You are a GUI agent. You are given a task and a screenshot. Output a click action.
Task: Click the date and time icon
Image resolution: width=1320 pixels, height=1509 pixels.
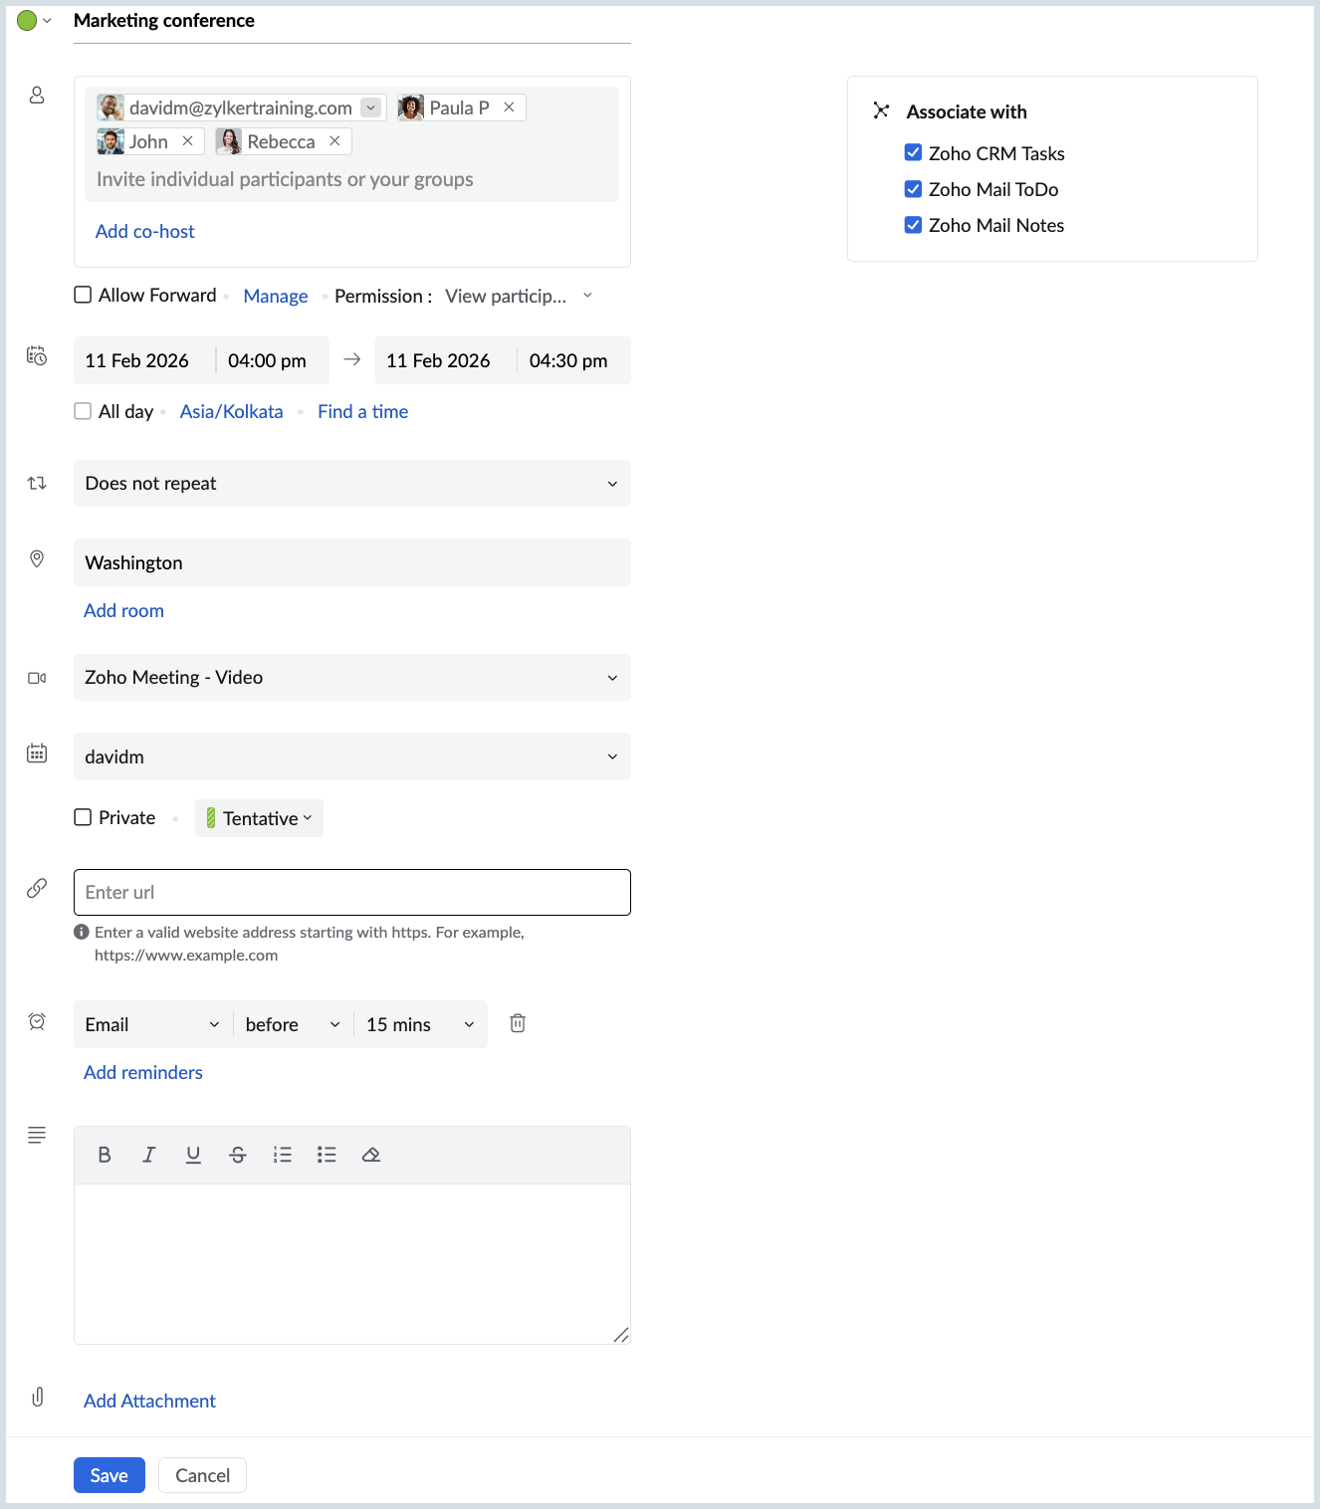coord(37,356)
